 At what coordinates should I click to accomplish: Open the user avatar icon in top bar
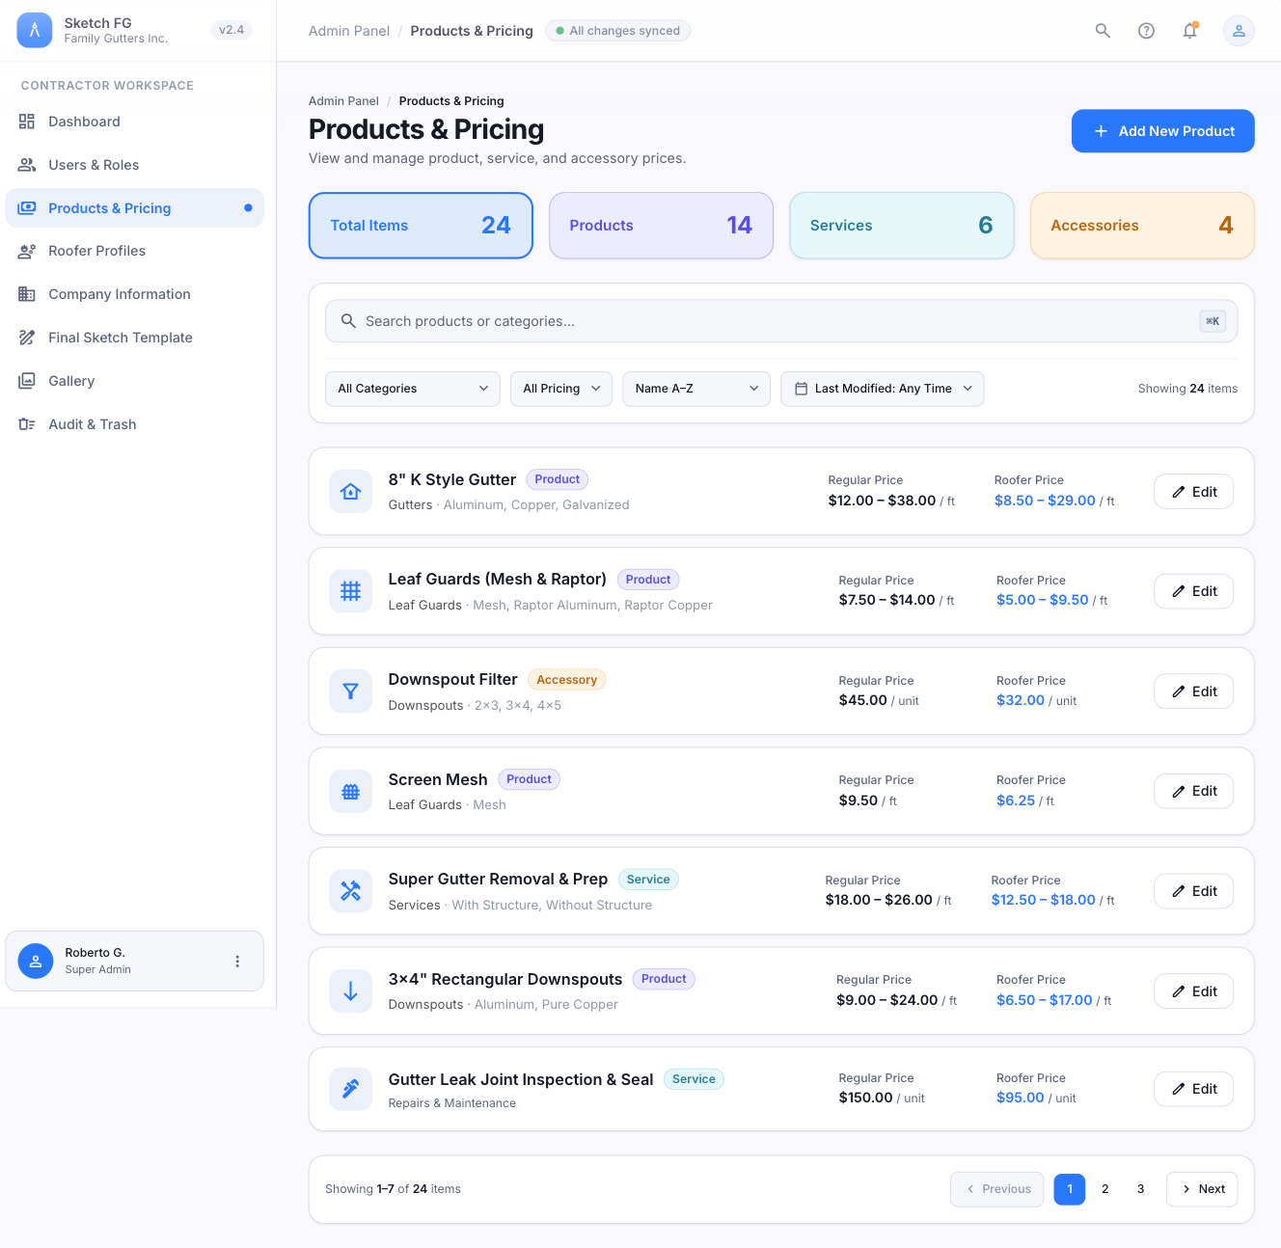pyautogui.click(x=1239, y=31)
